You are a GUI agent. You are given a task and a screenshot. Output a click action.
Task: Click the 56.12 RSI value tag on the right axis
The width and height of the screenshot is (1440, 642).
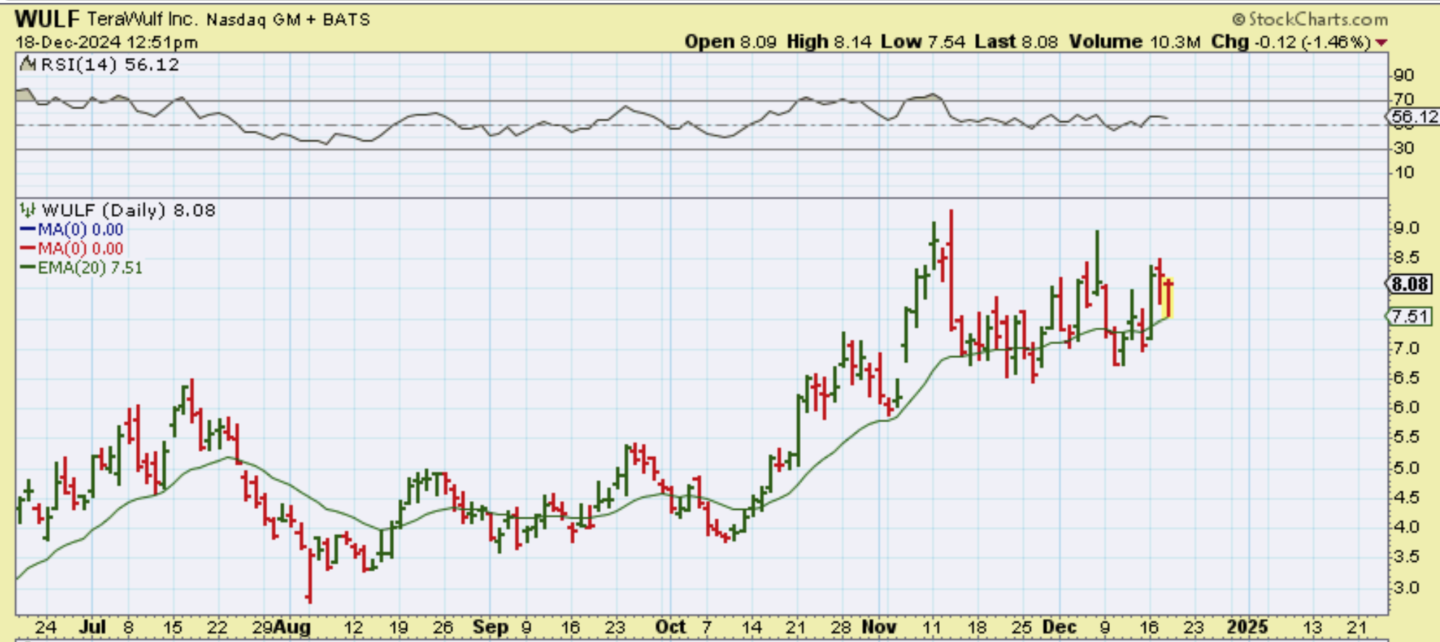point(1413,116)
